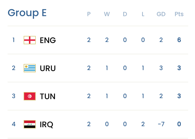The width and height of the screenshot is (195, 139).
Task: Open the IRQ team entry
Action: pyautogui.click(x=47, y=124)
